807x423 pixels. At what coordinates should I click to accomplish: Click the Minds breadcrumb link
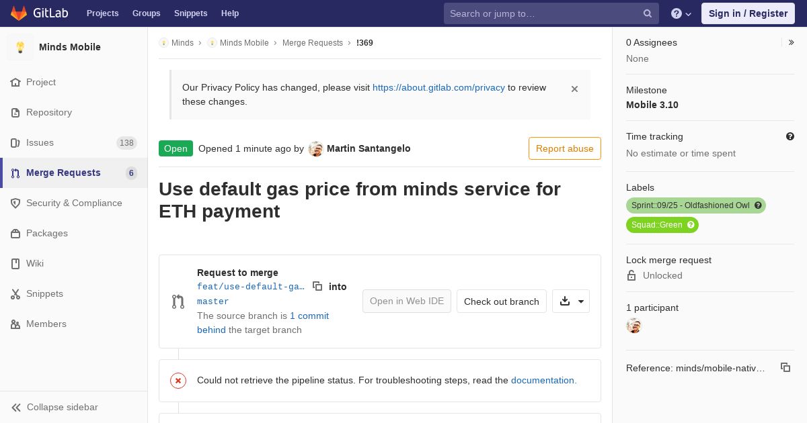click(182, 42)
